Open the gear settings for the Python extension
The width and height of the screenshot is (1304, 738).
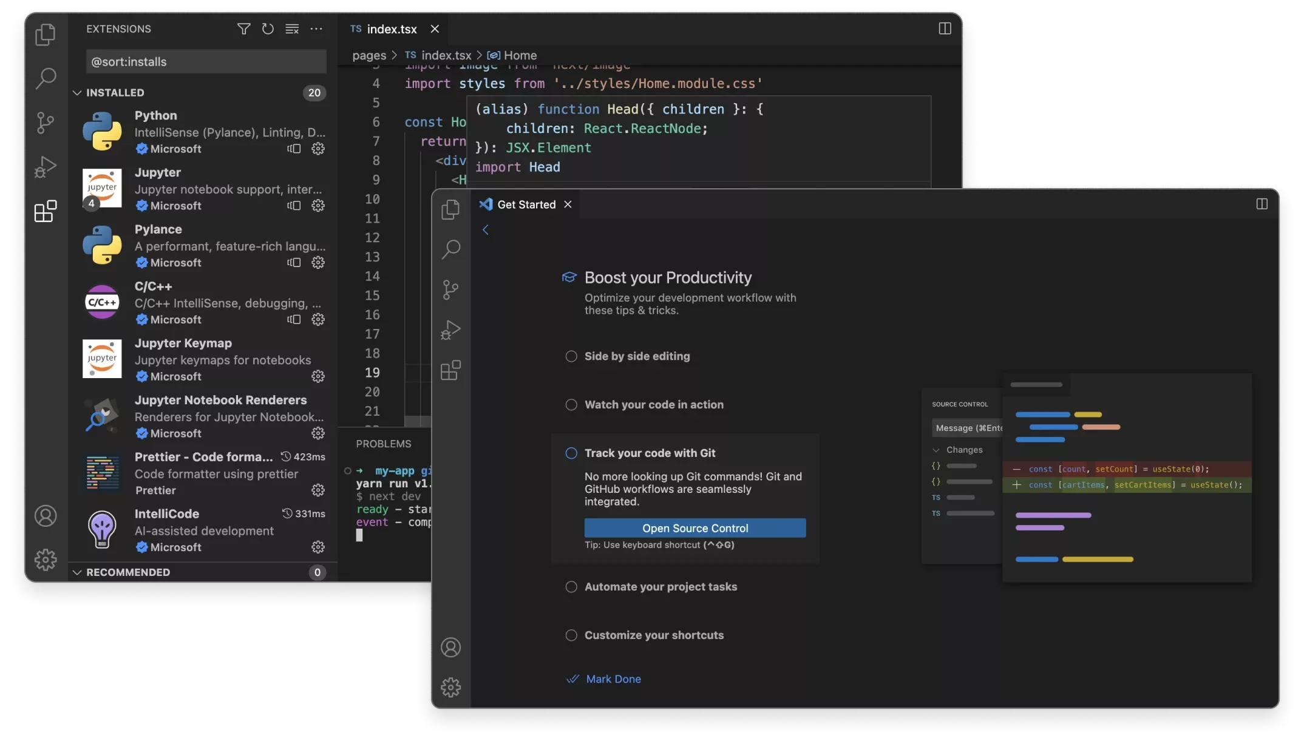318,149
